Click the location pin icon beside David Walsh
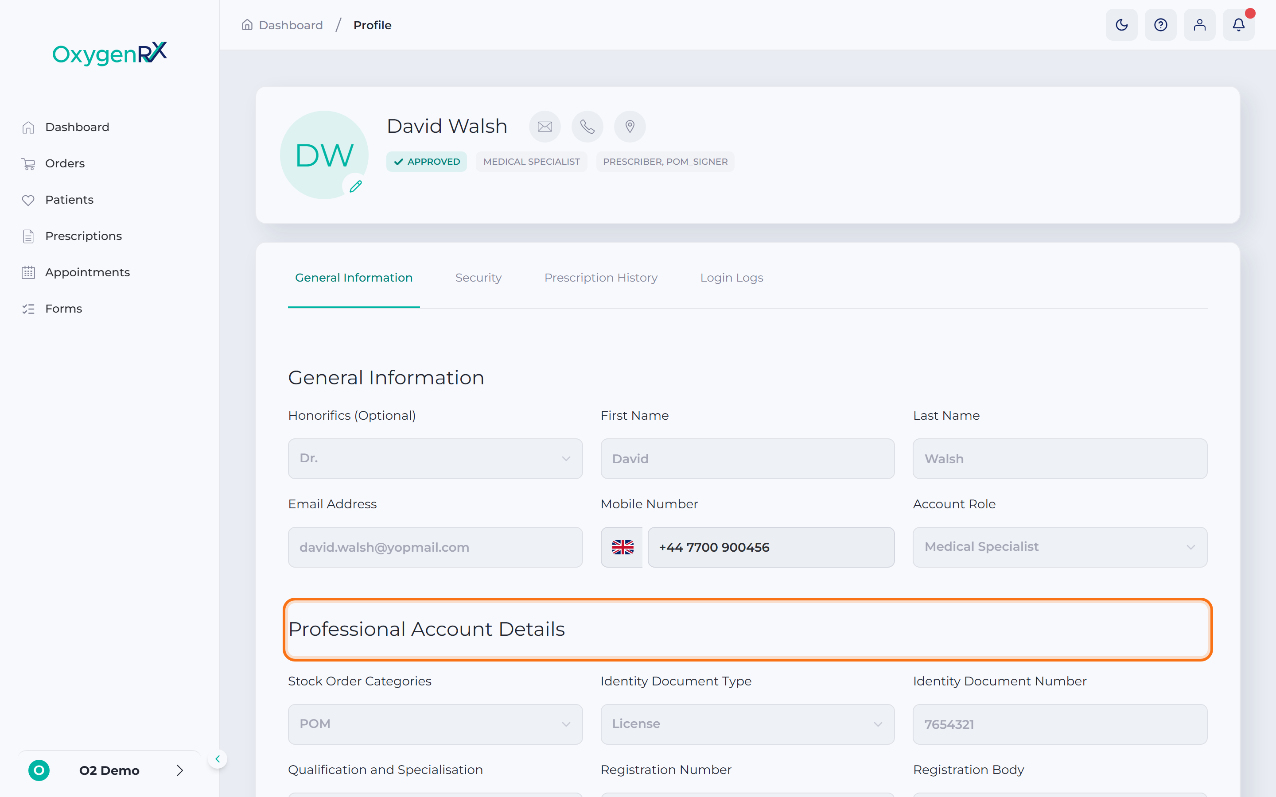The width and height of the screenshot is (1276, 797). pyautogui.click(x=630, y=127)
